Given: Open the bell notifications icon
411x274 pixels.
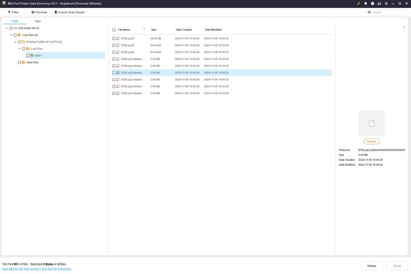Looking at the screenshot, I should pyautogui.click(x=366, y=3).
